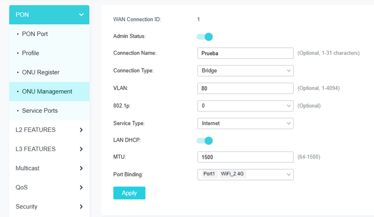The image size is (374, 217).
Task: Go to ONU Register
Action: pos(49,72)
